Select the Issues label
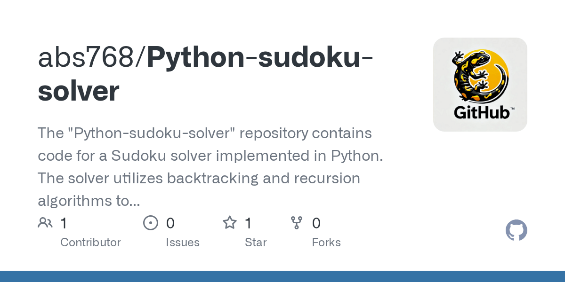565x282 pixels. coord(183,243)
